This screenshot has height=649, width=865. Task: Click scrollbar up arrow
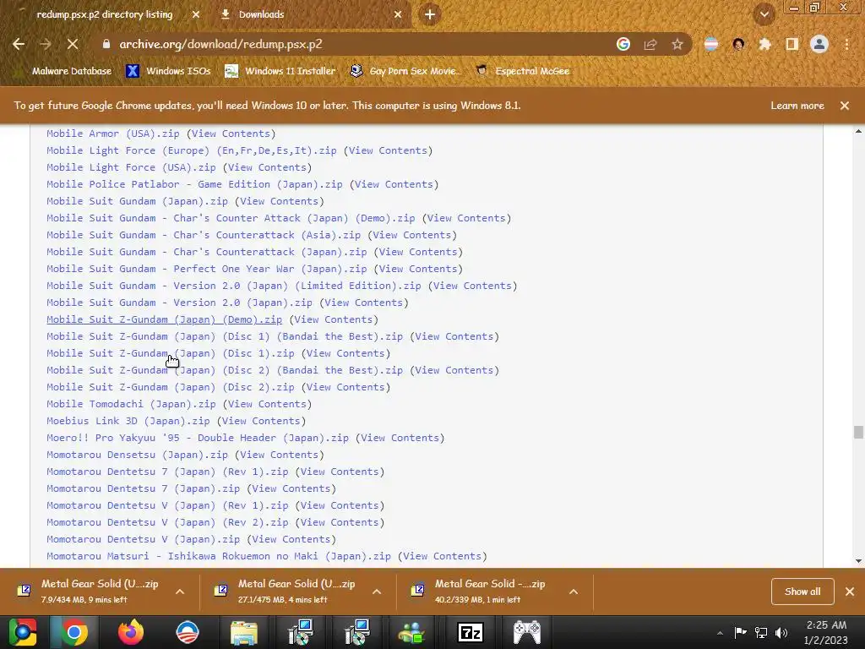858,131
